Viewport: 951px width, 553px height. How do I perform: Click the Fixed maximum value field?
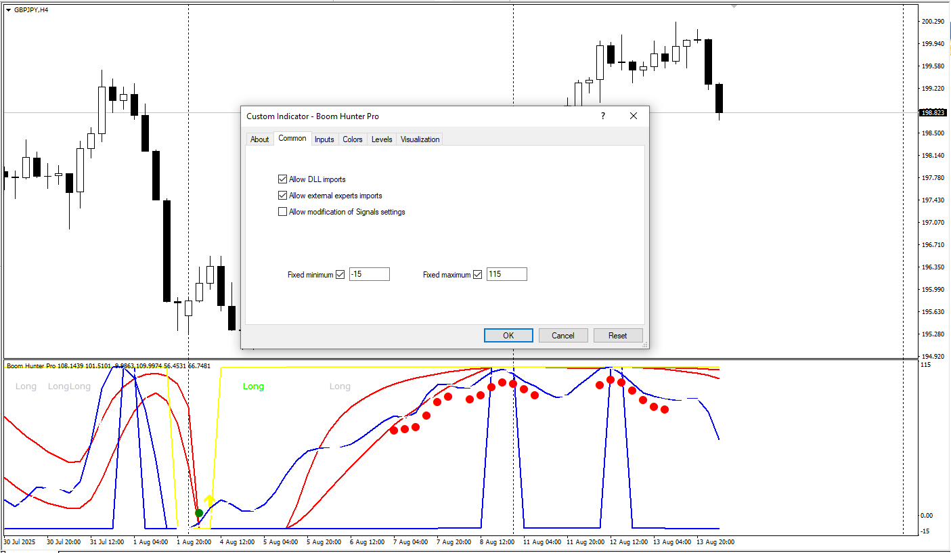(x=507, y=274)
